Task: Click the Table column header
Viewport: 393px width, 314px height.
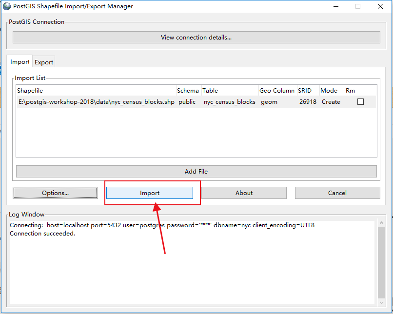Action: pyautogui.click(x=230, y=91)
